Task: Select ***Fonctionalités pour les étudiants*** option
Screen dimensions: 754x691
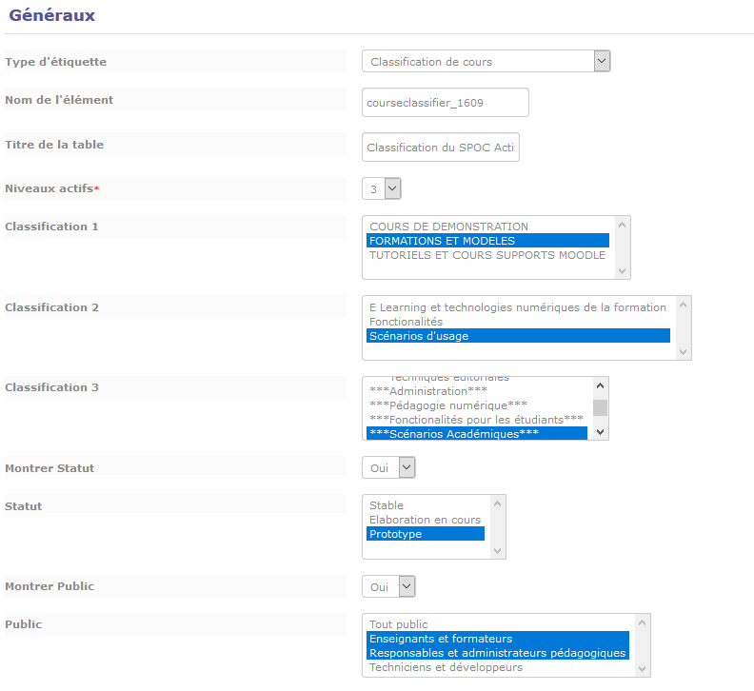Action: [475, 420]
